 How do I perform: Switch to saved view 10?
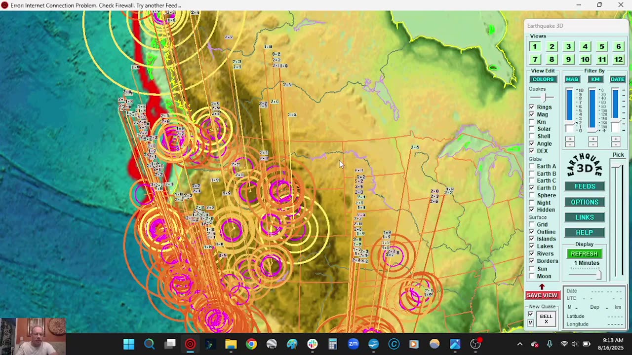(x=585, y=59)
